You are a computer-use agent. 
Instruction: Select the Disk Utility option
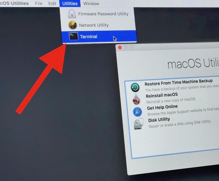[159, 120]
